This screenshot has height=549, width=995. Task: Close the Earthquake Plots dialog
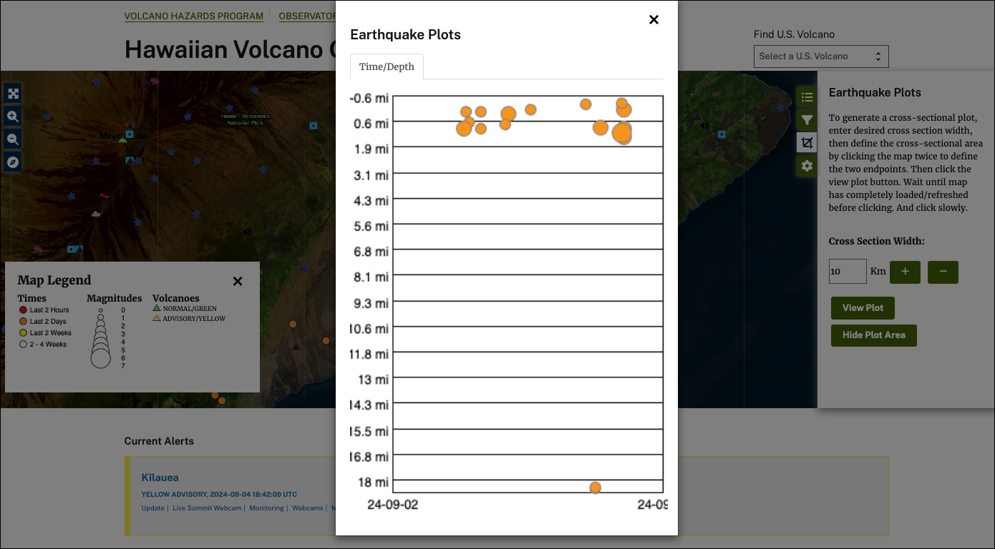point(654,20)
